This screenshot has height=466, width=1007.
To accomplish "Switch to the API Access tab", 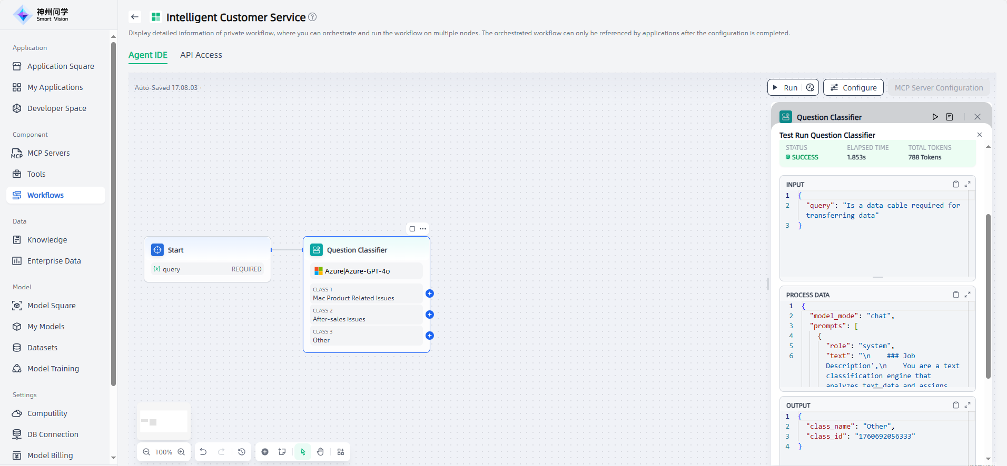I will point(201,55).
